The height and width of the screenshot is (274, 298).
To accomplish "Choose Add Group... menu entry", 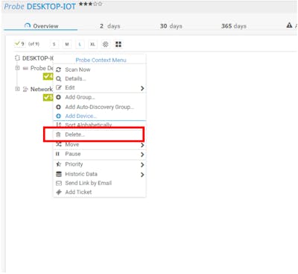I will click(x=100, y=97).
